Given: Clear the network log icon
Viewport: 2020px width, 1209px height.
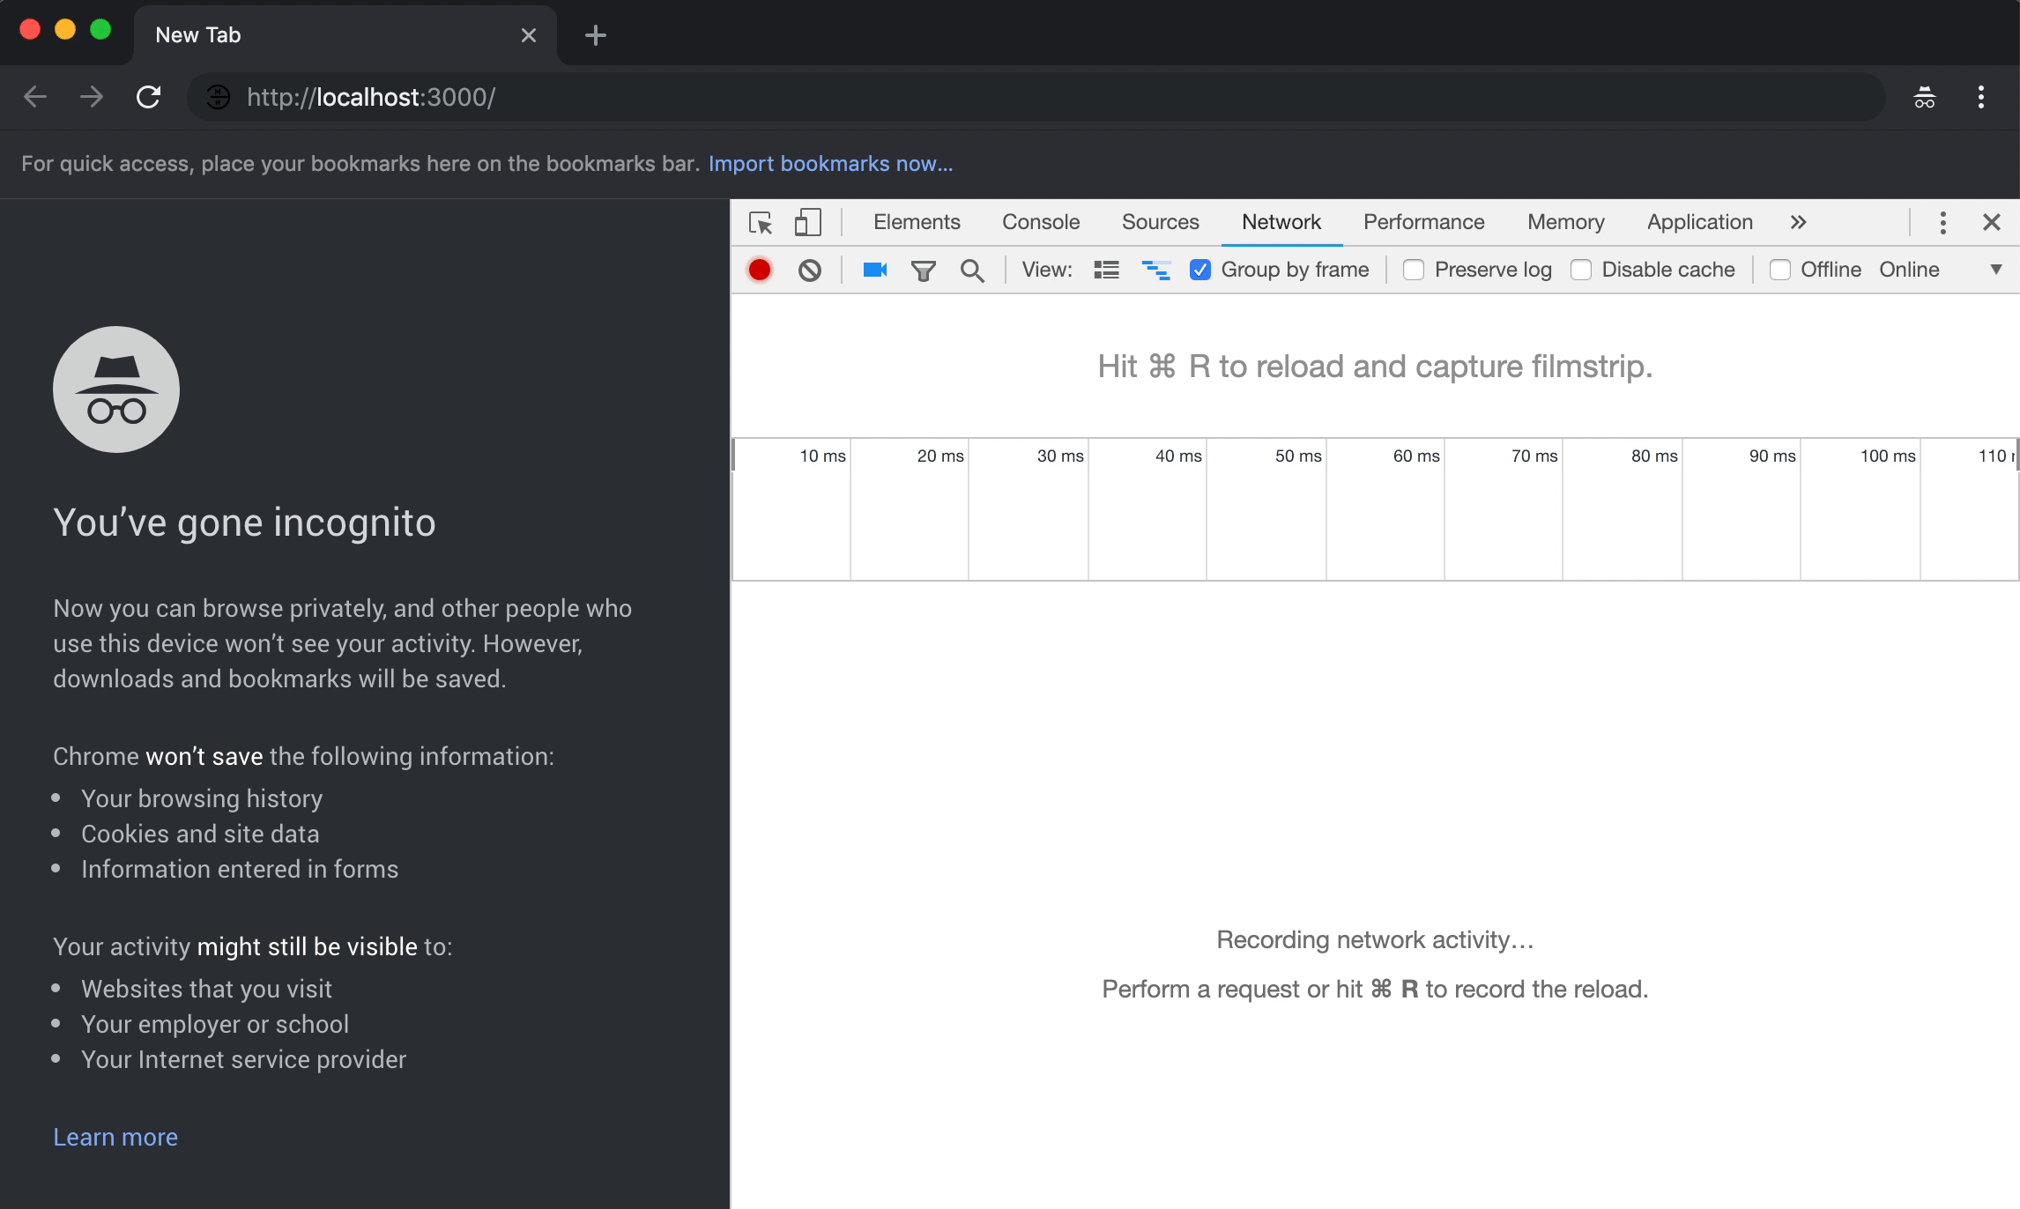Looking at the screenshot, I should 809,270.
